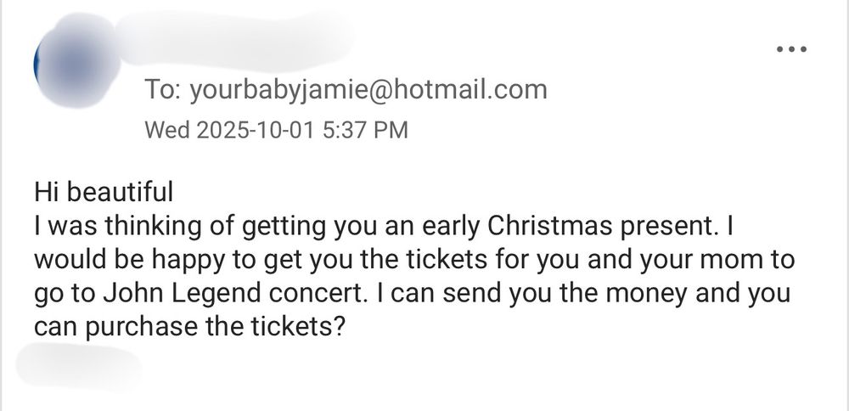The height and width of the screenshot is (411, 849).
Task: Click the date Wed 2025-10-01
Action: [x=229, y=130]
